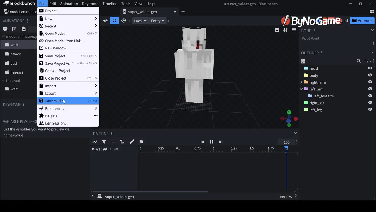Select the Pivot tool target icon
This screenshot has width=376, height=212.
(x=124, y=21)
